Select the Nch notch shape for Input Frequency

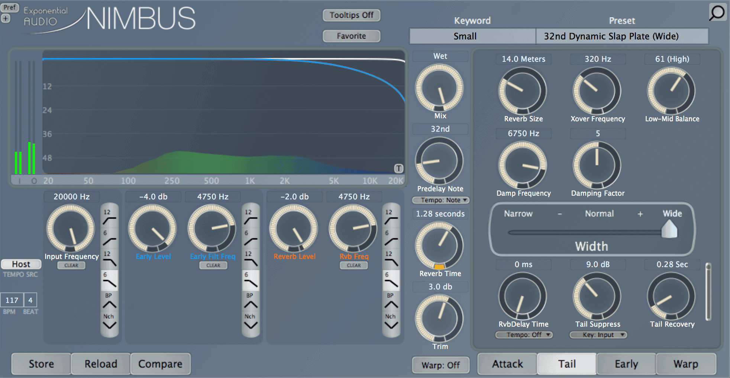click(109, 321)
